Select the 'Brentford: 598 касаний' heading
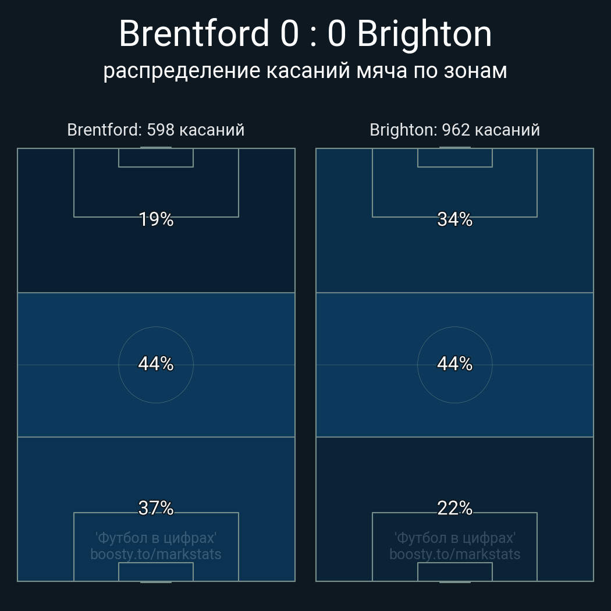611x611 pixels. 156,130
